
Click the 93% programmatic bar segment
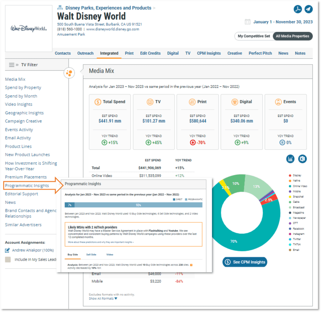pos(138,205)
